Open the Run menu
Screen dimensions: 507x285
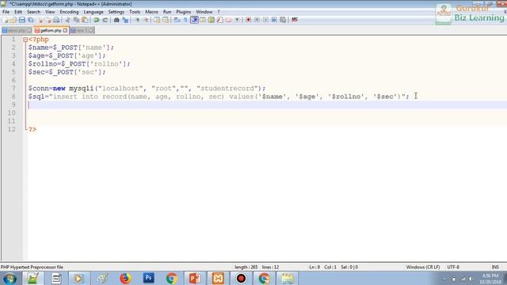point(167,12)
